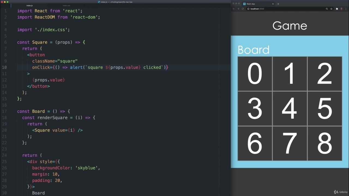Click the Udemy logo
This screenshot has height=196, width=349.
coord(341,192)
